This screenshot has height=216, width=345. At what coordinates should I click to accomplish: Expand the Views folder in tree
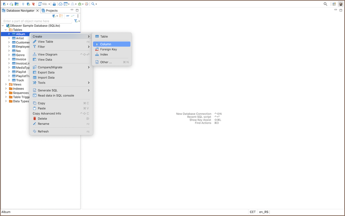point(6,84)
